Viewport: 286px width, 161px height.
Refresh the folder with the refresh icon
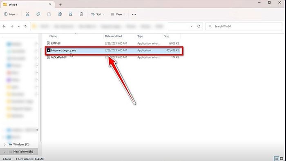pyautogui.click(x=199, y=26)
